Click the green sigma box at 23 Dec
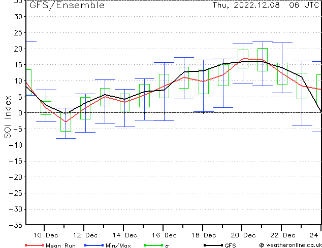The image size is (322, 248). [302, 86]
